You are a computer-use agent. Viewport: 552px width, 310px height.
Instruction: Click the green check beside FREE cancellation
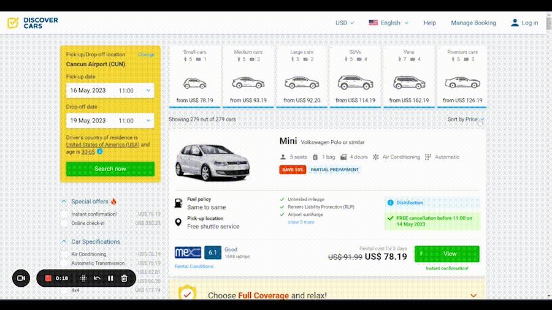[391, 218]
